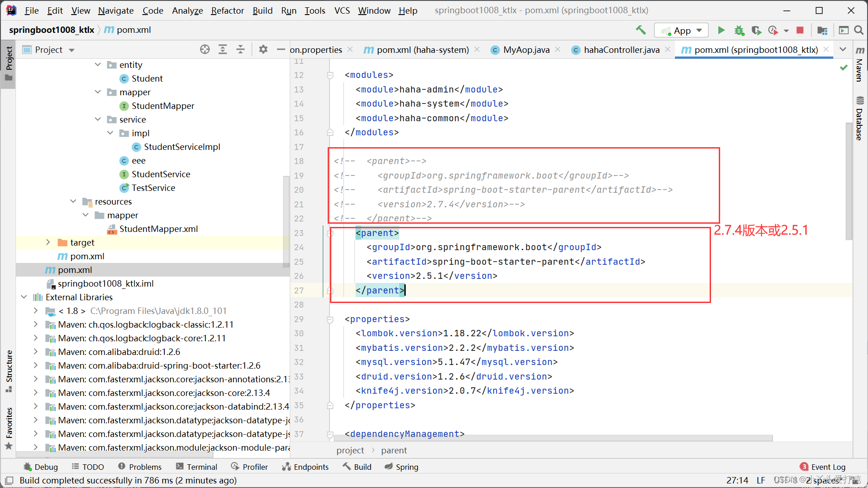This screenshot has height=488, width=868.
Task: Open the Problems tool window
Action: [140, 467]
